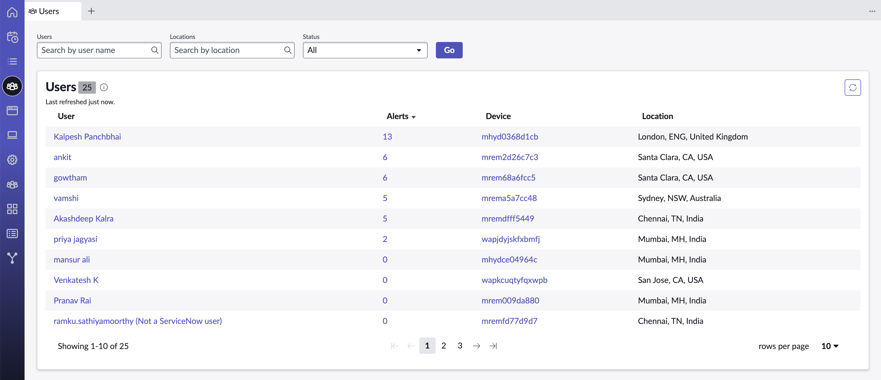The image size is (881, 380).
Task: Open user Akashdeep Kalra
Action: (83, 219)
